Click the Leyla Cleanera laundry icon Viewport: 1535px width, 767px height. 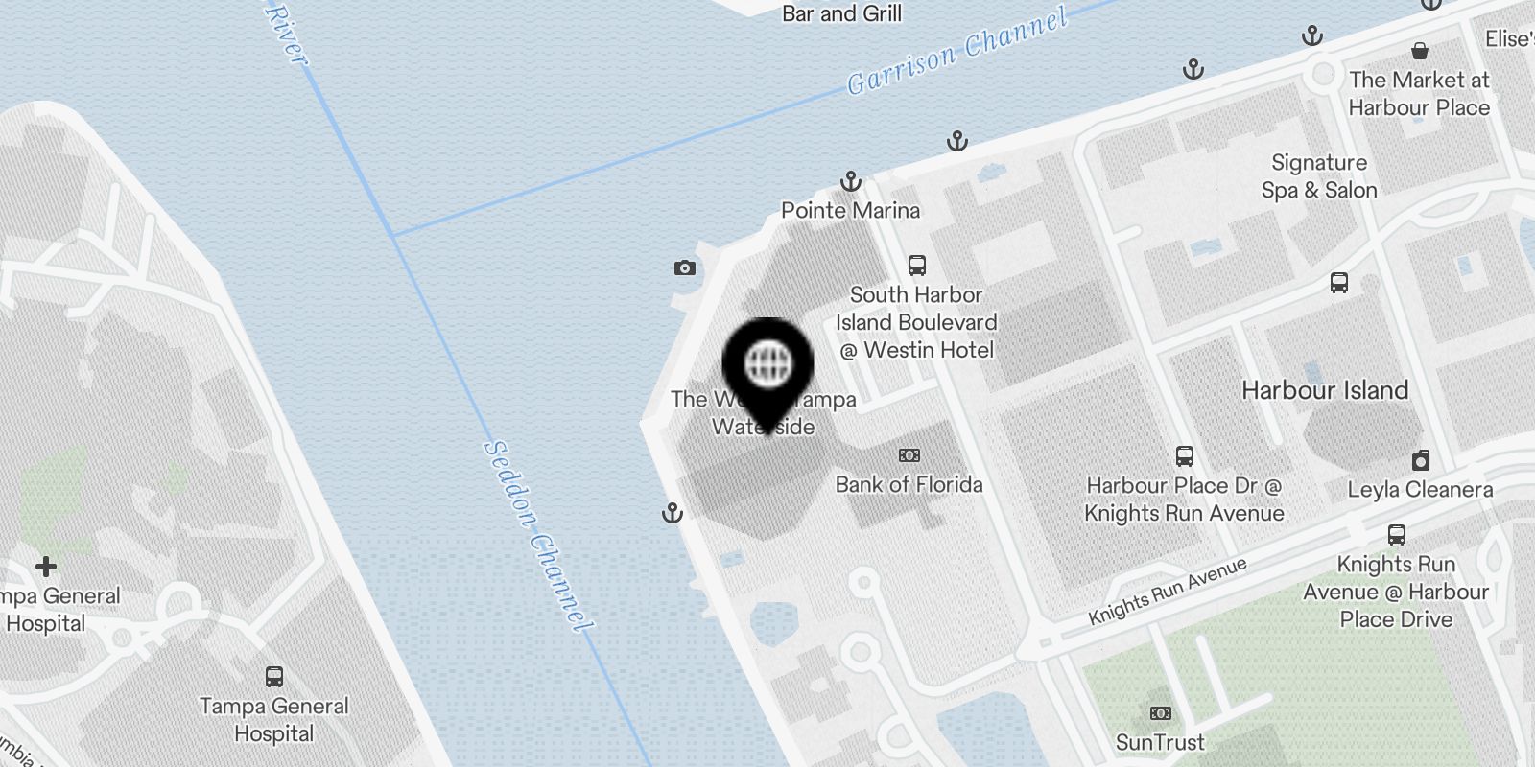1420,460
